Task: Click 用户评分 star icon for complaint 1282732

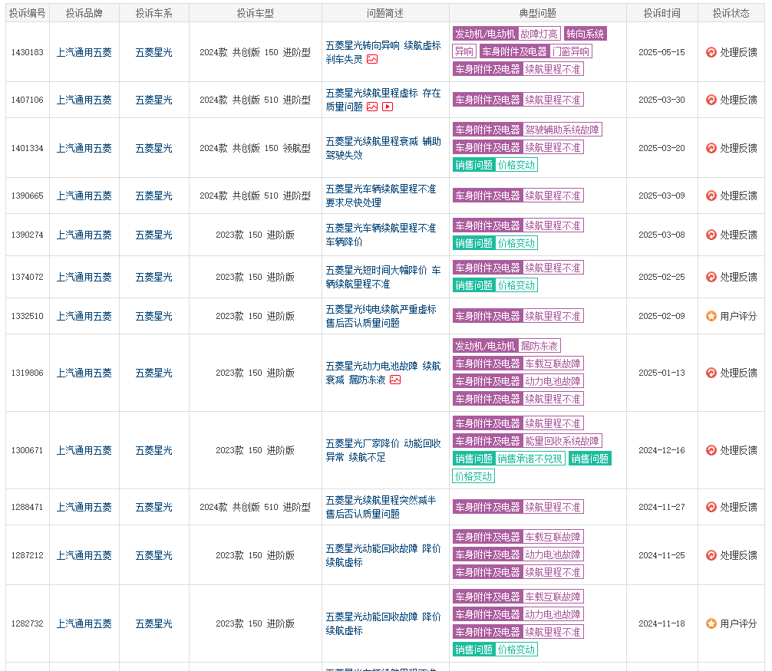Action: pyautogui.click(x=711, y=623)
